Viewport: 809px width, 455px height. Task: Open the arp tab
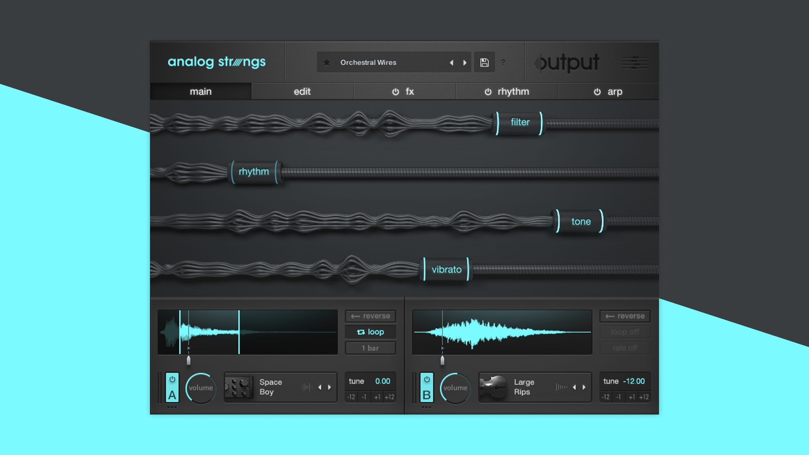pyautogui.click(x=615, y=91)
